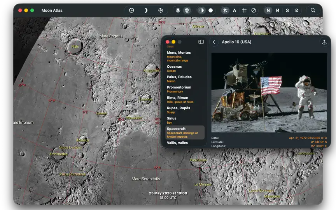The width and height of the screenshot is (336, 210).
Task: Click longitude value 15° 30.01' E
Action: pyautogui.click(x=318, y=146)
